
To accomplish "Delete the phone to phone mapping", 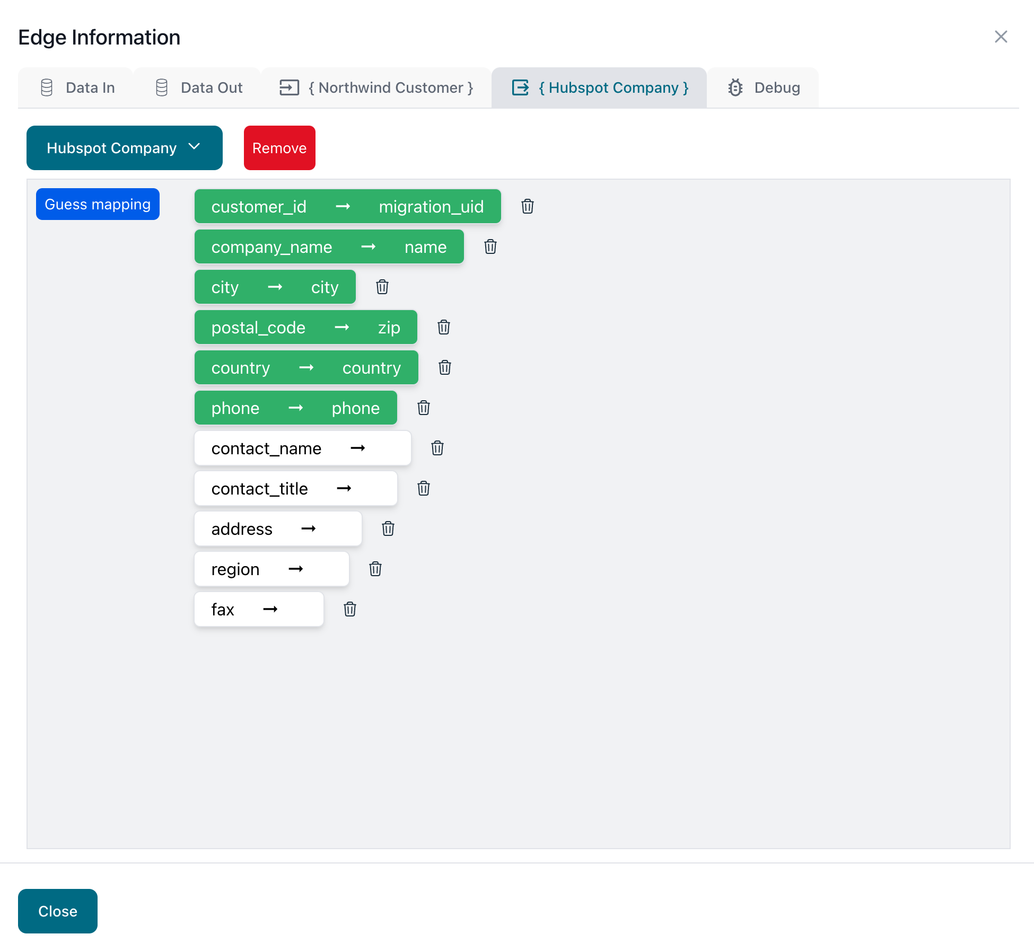I will (423, 408).
